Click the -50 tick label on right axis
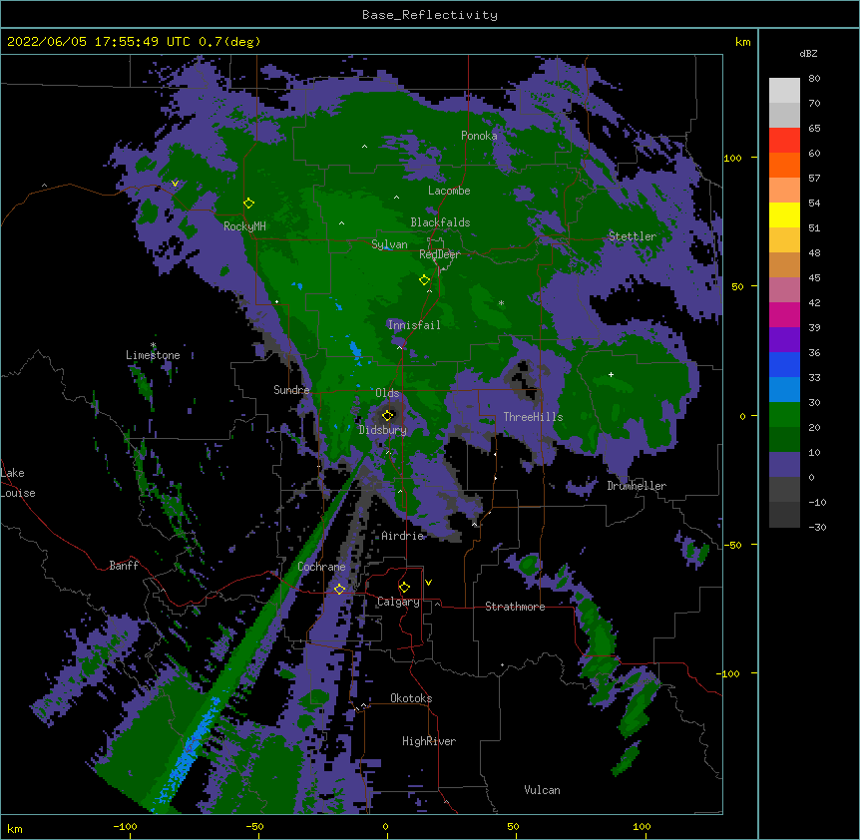 [x=732, y=545]
